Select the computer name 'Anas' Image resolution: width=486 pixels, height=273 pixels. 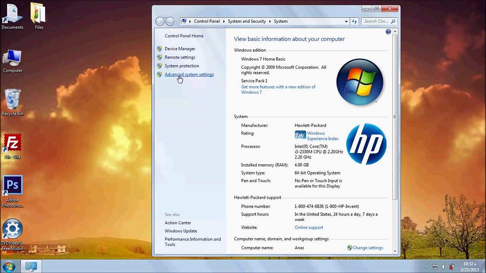coord(299,248)
